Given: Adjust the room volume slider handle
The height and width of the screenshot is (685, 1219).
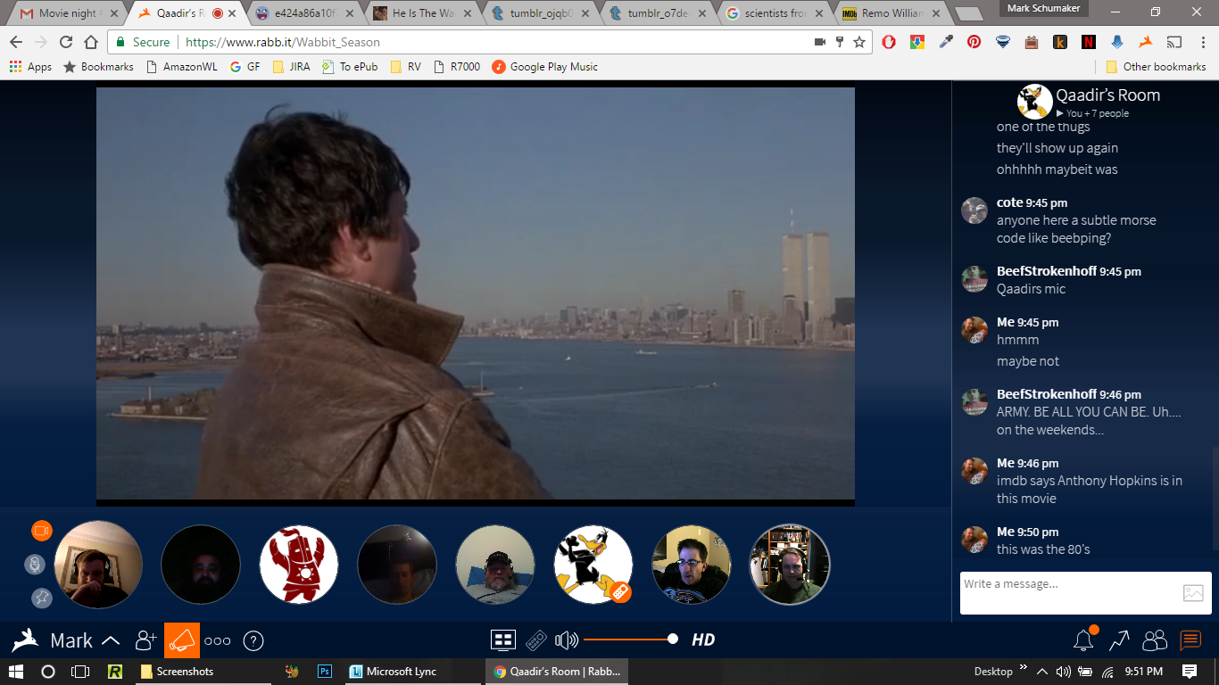Looking at the screenshot, I should [673, 639].
